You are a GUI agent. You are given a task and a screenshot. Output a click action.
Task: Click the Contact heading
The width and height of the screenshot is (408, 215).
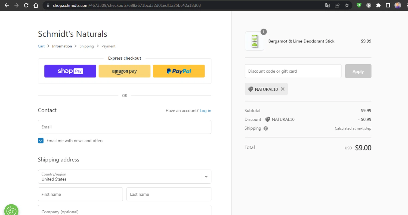pyautogui.click(x=47, y=110)
